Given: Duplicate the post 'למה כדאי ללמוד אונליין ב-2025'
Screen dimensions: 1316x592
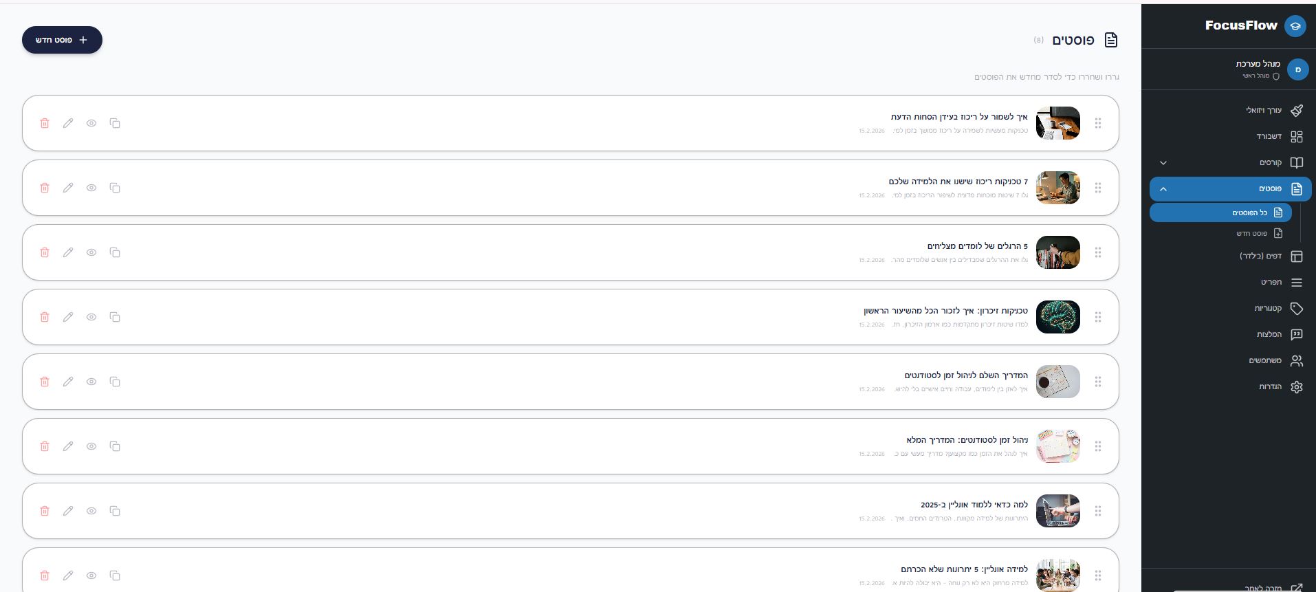Looking at the screenshot, I should pyautogui.click(x=115, y=511).
